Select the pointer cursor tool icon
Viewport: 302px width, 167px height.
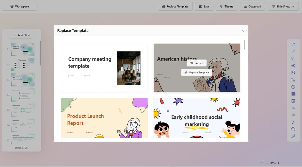pos(293,122)
